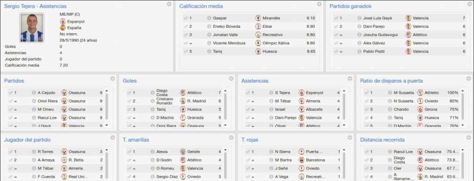This screenshot has width=474, height=181.
Task: Open Diego Costa's entry in the Goles list
Action: (x=162, y=93)
